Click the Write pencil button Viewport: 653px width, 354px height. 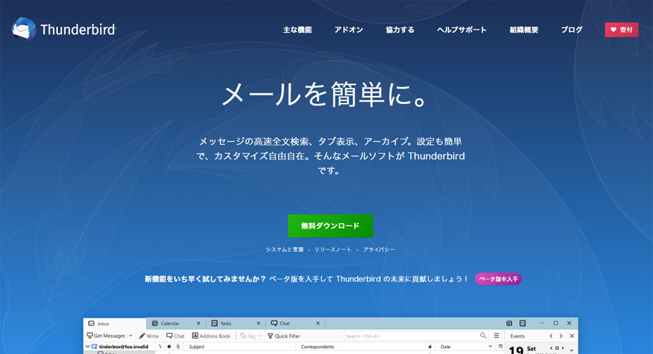149,336
